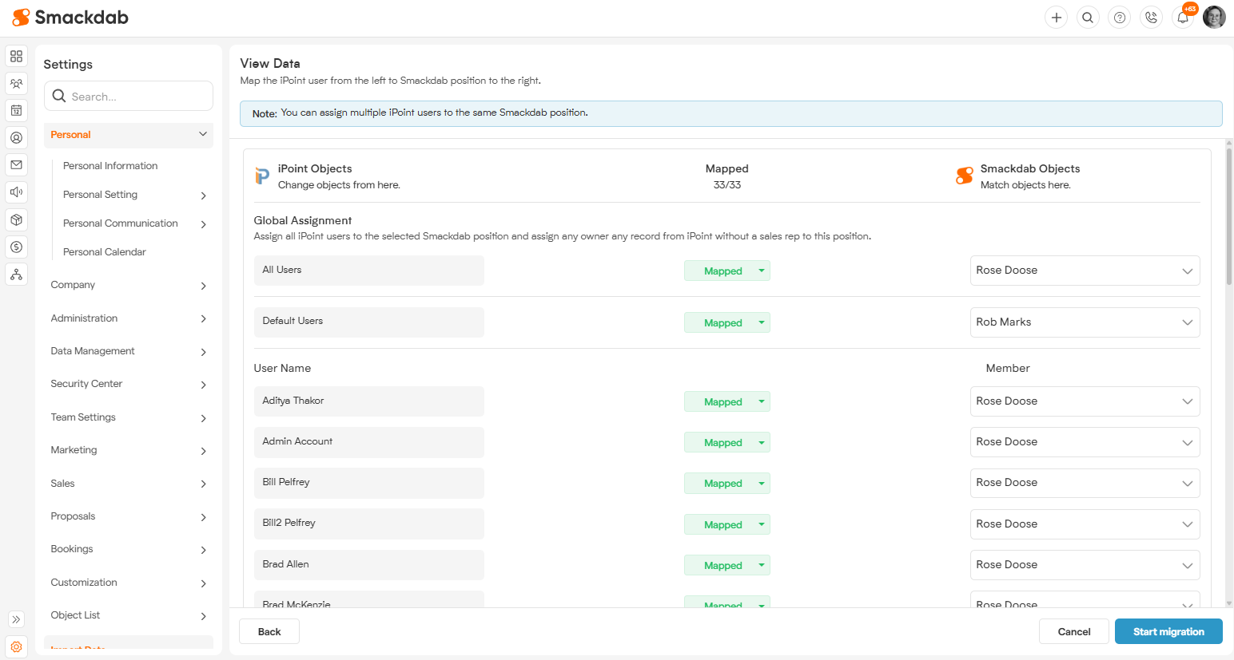Open the dollar sign sales icon
This screenshot has width=1234, height=660.
coord(16,247)
